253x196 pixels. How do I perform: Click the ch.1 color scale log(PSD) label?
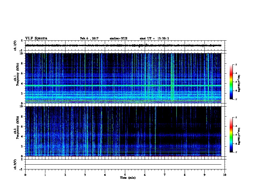coord(239,84)
